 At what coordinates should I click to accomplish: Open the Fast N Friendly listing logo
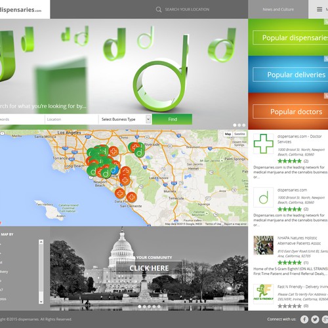click(264, 293)
